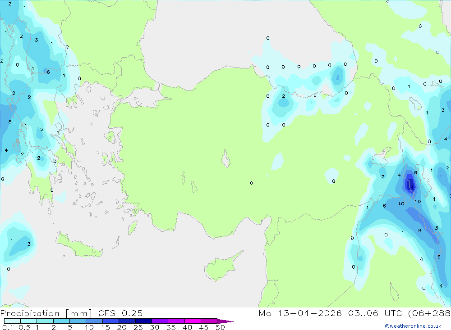
Task: Select the 45–50 mm legend color swatch
Action: point(209,321)
